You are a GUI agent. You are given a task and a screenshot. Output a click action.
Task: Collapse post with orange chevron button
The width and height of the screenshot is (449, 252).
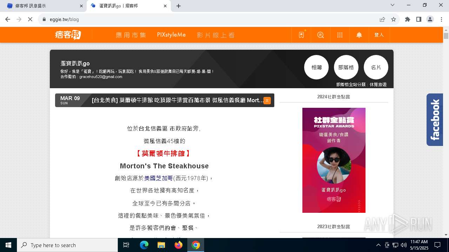pos(267,100)
